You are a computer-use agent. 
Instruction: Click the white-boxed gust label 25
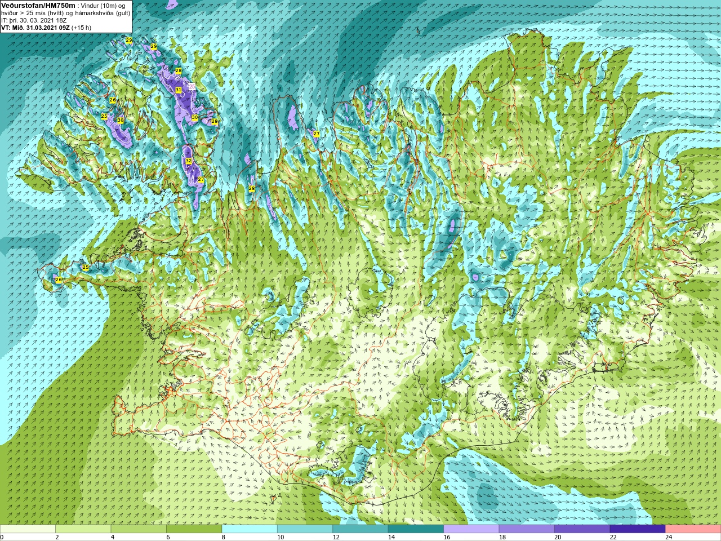(x=192, y=86)
